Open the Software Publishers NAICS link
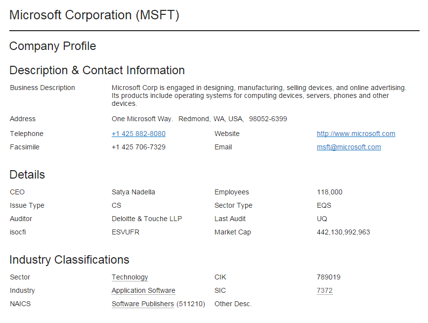The width and height of the screenshot is (428, 323). [x=142, y=304]
